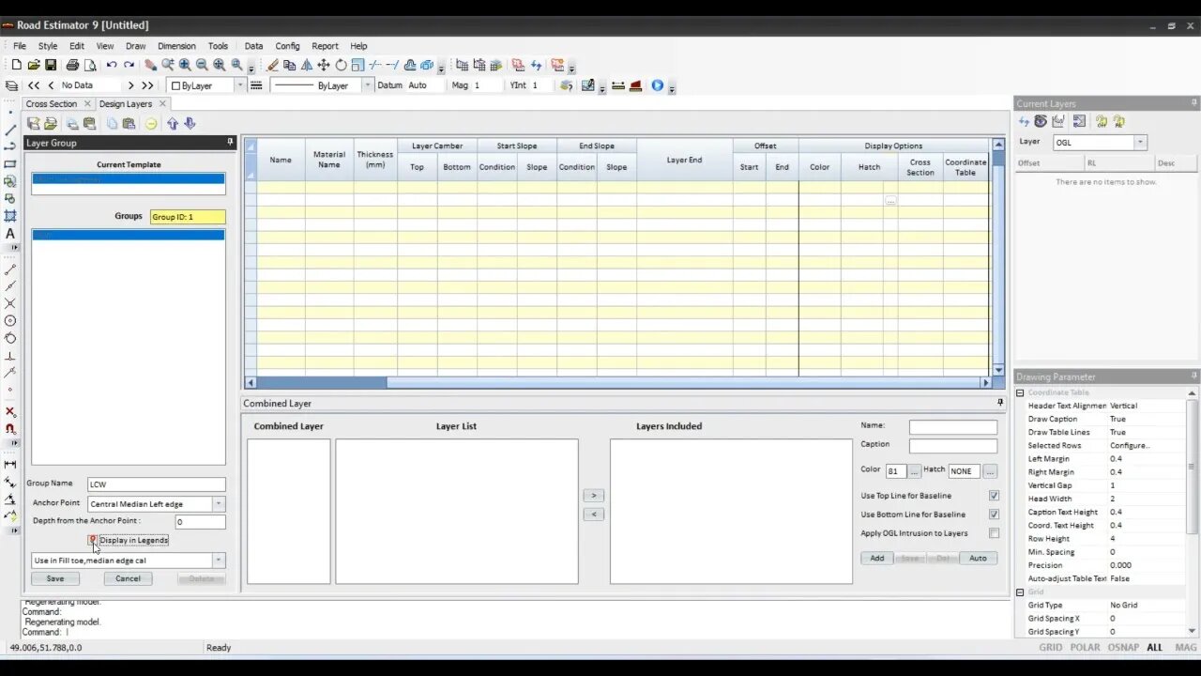The height and width of the screenshot is (676, 1201).
Task: Open the Anchor Point dropdown
Action: point(219,504)
